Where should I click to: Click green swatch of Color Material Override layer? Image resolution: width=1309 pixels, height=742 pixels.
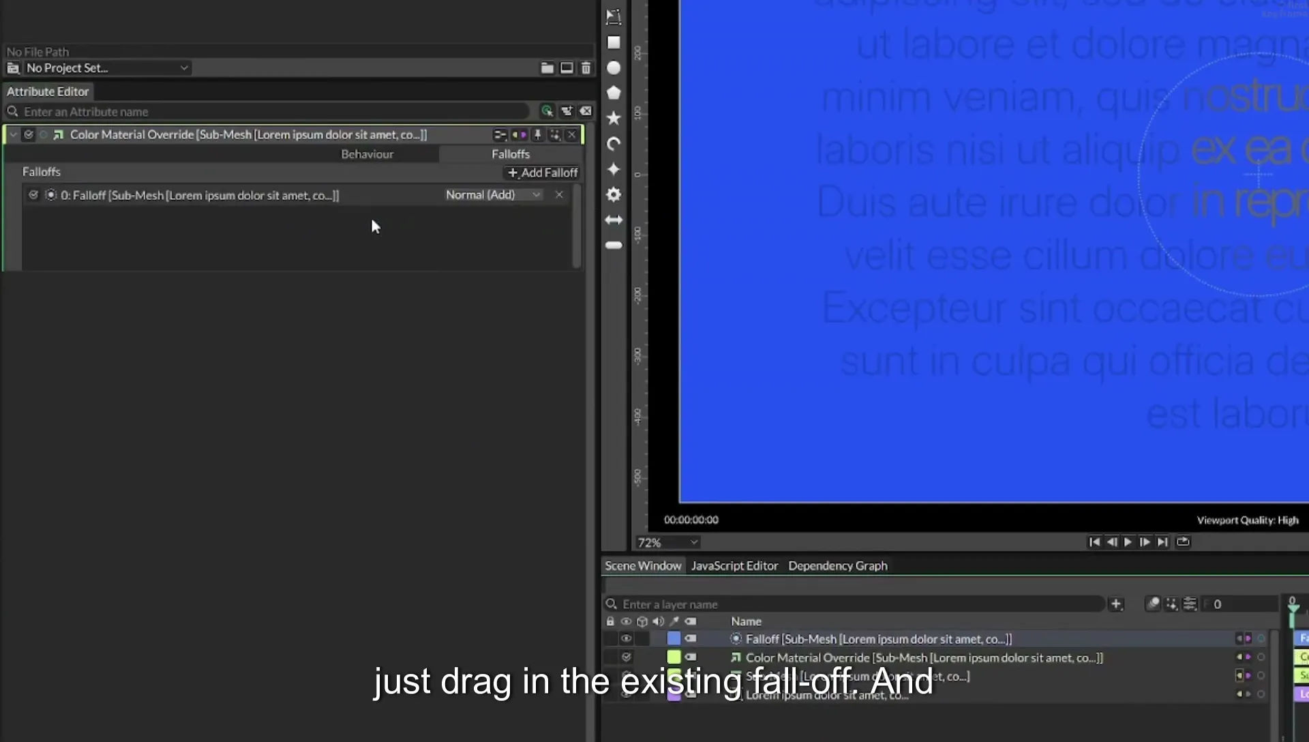tap(674, 657)
